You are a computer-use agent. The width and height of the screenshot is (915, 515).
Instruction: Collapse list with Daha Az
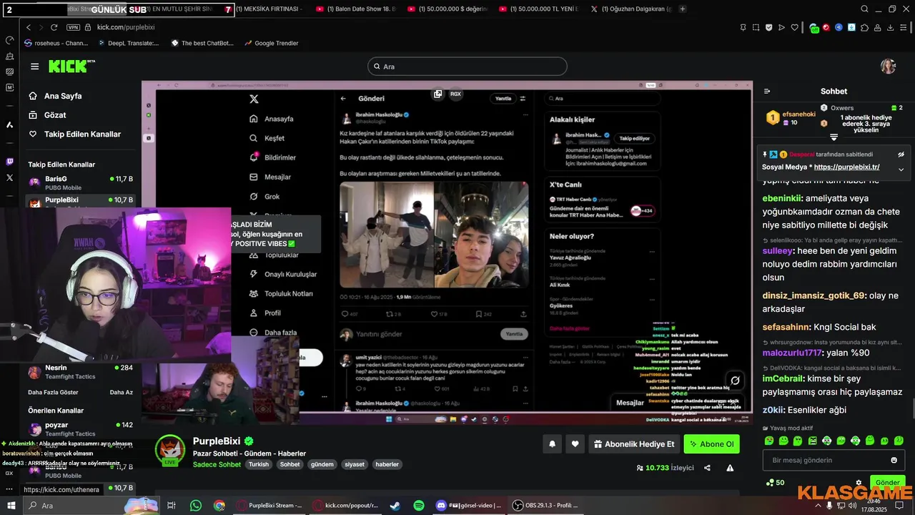click(121, 392)
